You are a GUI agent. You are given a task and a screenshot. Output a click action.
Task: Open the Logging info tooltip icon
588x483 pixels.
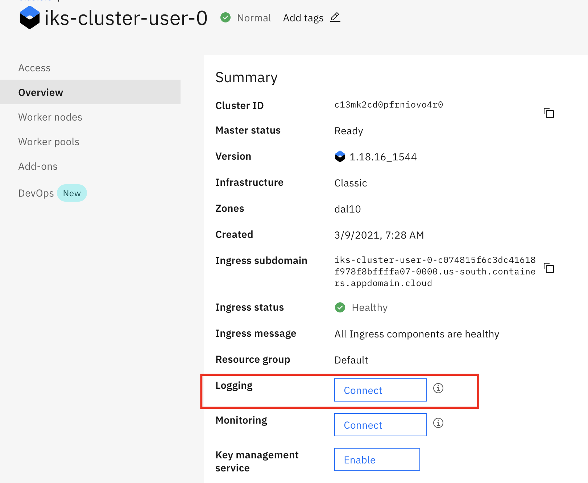[x=438, y=388]
